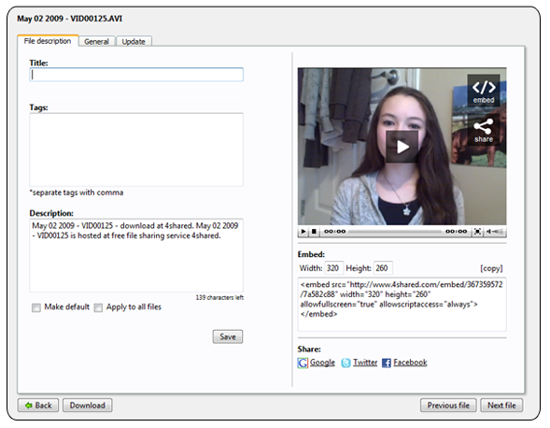Share via the Twitter bird icon
The height and width of the screenshot is (428, 550).
[x=346, y=363]
